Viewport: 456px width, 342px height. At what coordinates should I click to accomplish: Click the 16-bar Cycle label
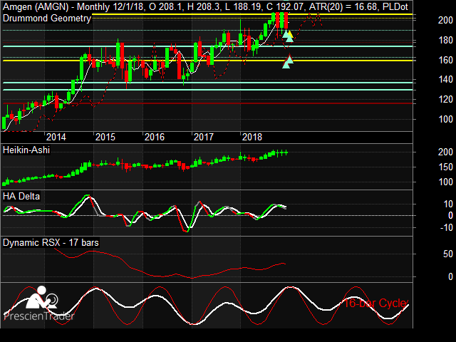click(x=375, y=304)
